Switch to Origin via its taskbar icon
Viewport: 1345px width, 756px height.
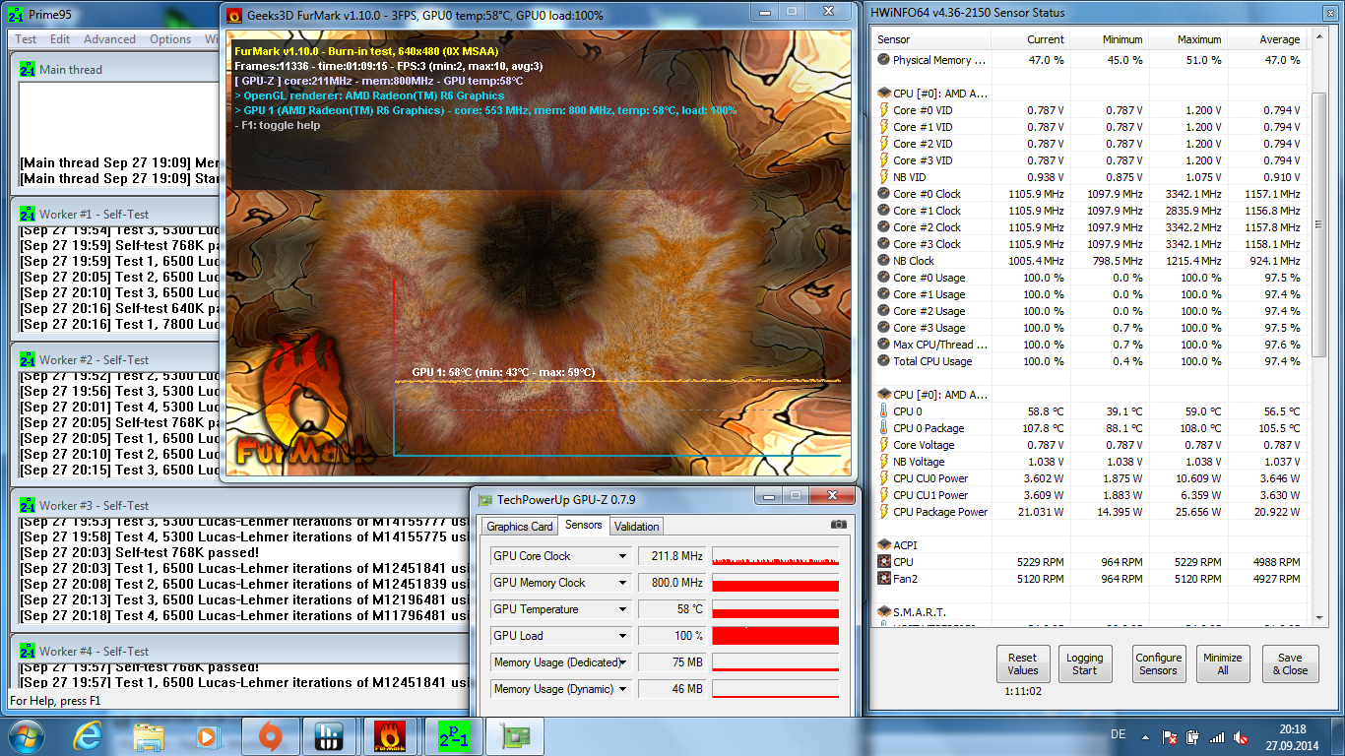(x=270, y=735)
